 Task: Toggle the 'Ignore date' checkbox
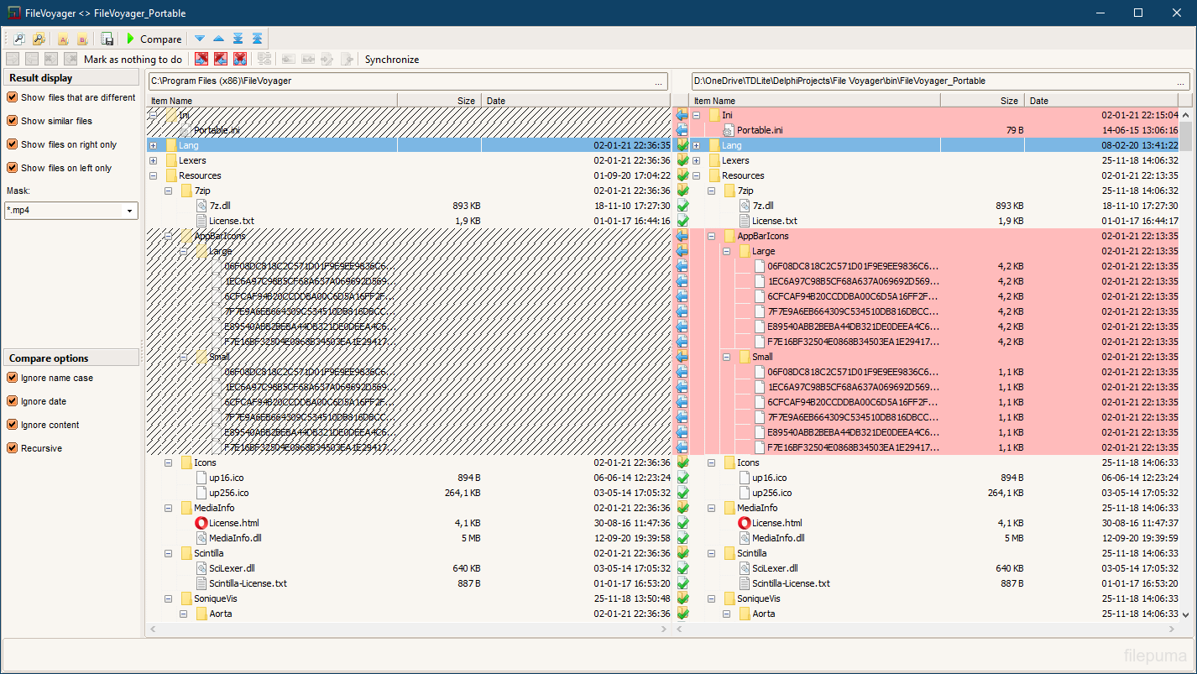click(x=13, y=401)
